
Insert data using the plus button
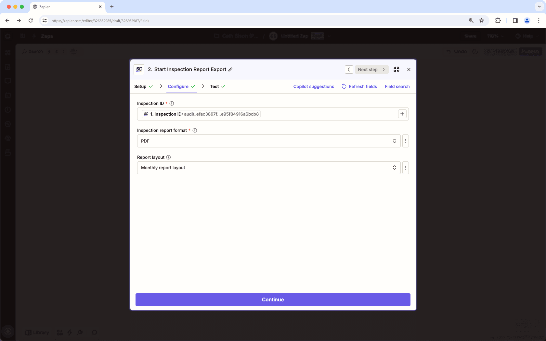pos(402,114)
